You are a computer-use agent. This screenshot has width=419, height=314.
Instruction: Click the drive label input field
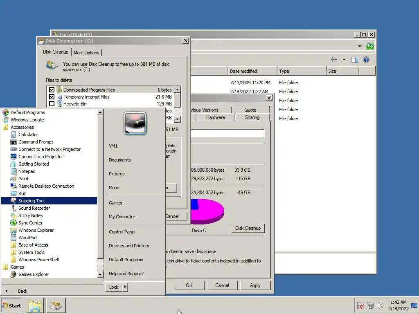(228, 134)
